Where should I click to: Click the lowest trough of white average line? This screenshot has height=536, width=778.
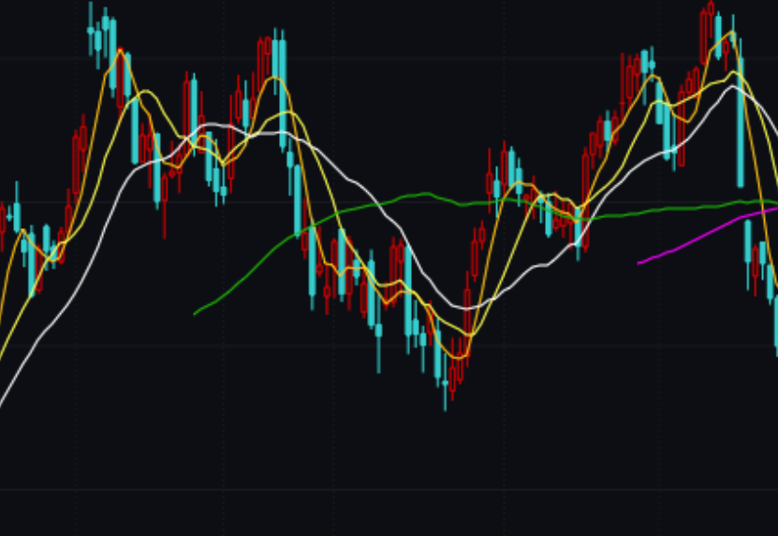click(466, 308)
